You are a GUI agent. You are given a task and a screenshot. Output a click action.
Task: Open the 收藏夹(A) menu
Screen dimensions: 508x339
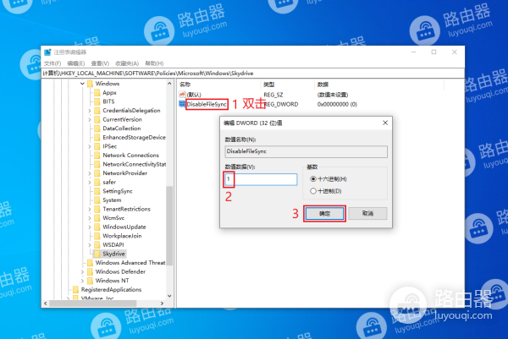(127, 63)
